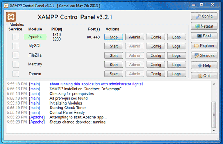Toggle the Mercury service checkbox
Screen dimensions: 223x144
pyautogui.click(x=16, y=64)
